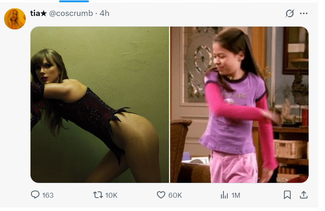The image size is (325, 211).
Task: Like the post with heart icon
Action: click(161, 195)
